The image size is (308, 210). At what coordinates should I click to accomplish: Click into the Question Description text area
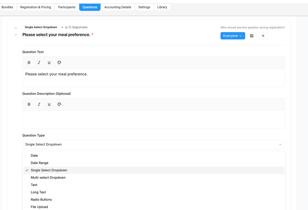(154, 119)
